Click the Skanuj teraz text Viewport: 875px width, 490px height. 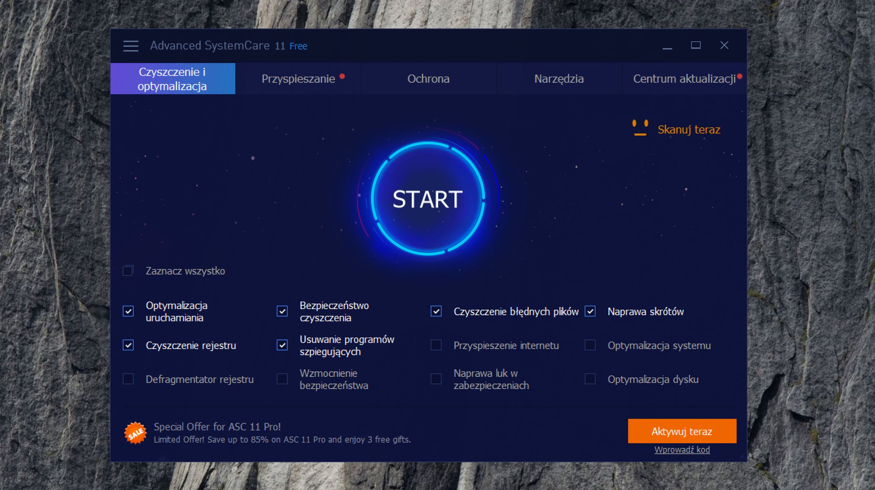tap(689, 129)
